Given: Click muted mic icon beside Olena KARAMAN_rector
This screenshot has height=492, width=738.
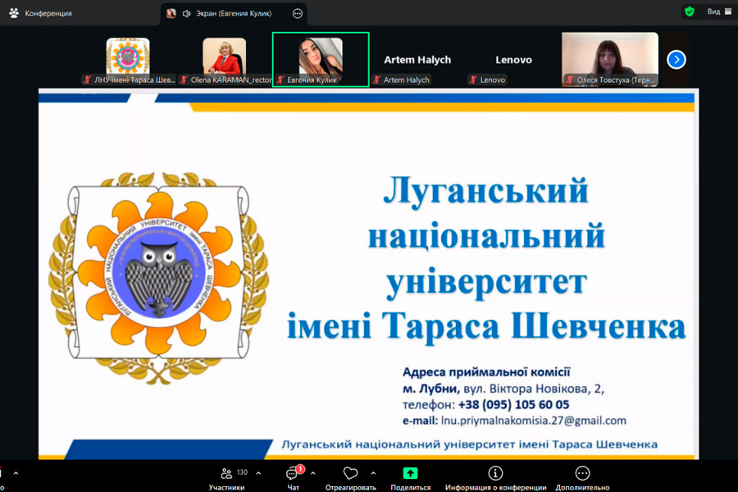Looking at the screenshot, I should (184, 80).
